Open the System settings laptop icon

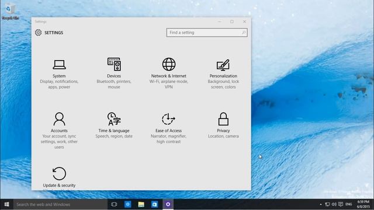[x=59, y=65]
